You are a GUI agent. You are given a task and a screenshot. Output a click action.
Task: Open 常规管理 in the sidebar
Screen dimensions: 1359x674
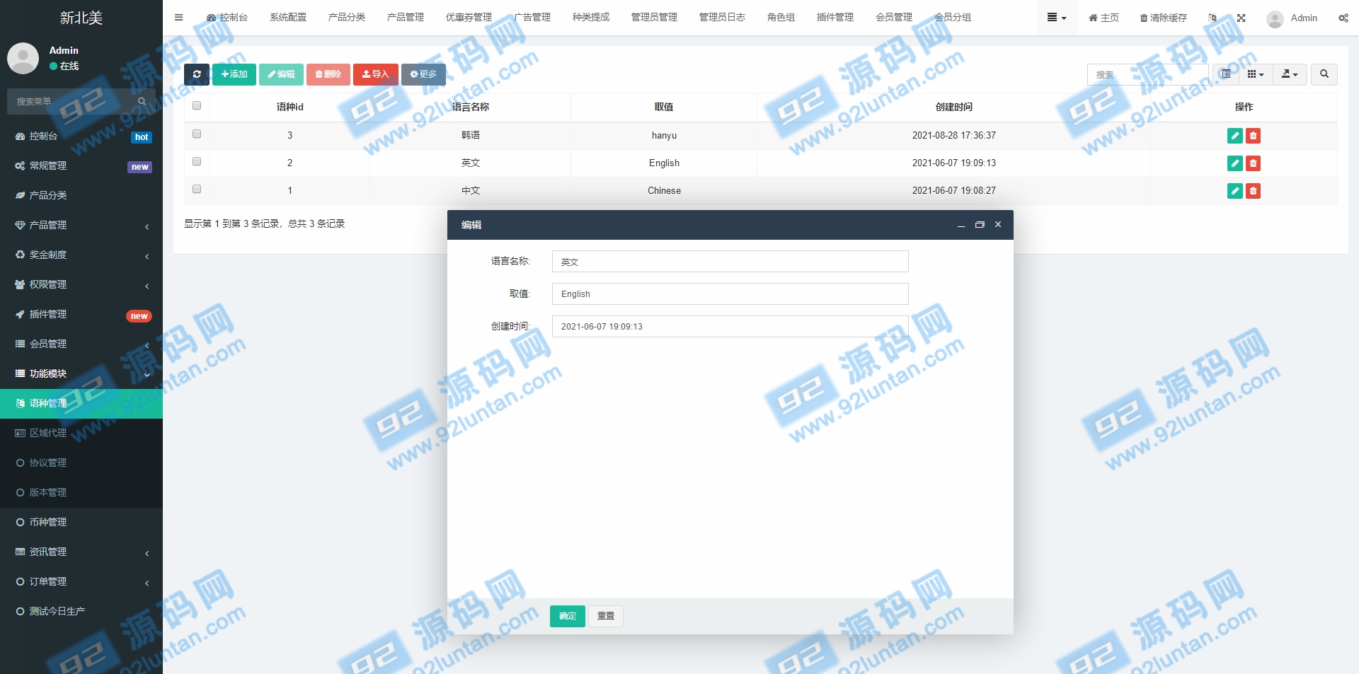(81, 165)
